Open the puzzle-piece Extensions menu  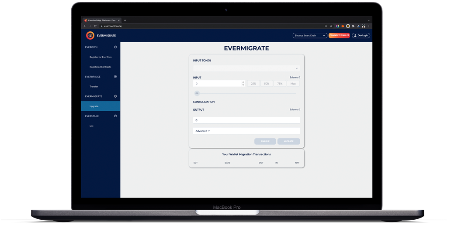pyautogui.click(x=353, y=26)
